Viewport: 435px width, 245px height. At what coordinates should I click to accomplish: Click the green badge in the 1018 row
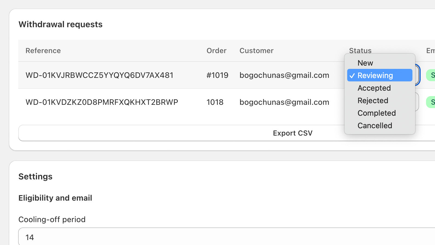pyautogui.click(x=431, y=102)
